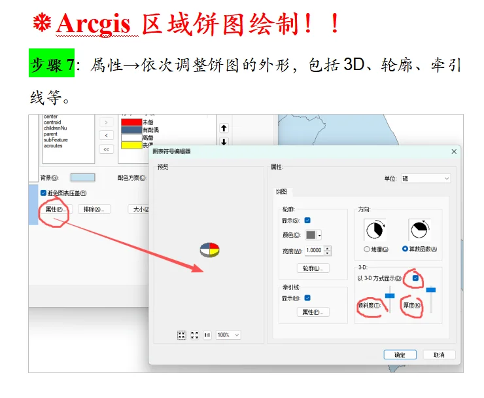
Task: Click the red 未婚 symbol swatch
Action: tap(131, 122)
